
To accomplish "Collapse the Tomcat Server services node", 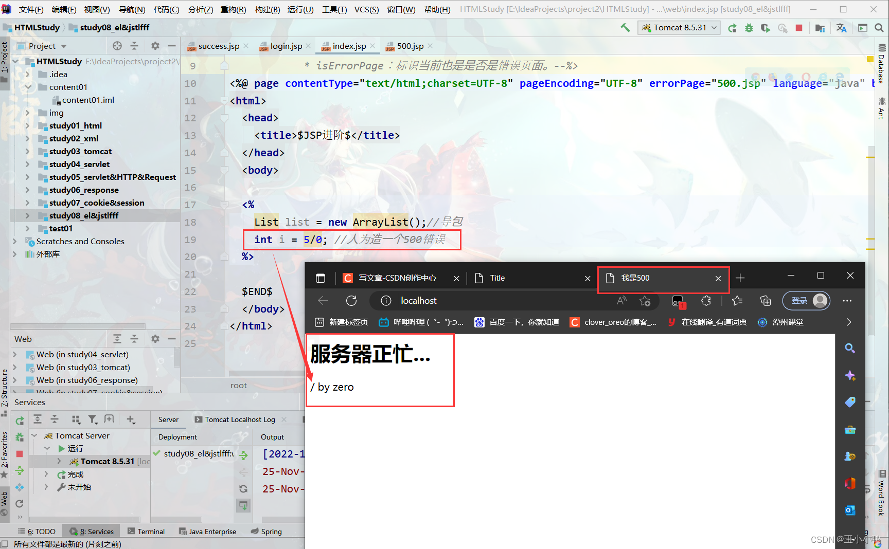I will [34, 435].
